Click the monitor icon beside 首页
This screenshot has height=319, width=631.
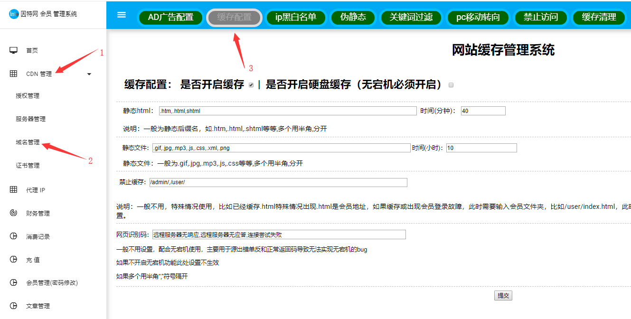tap(14, 50)
